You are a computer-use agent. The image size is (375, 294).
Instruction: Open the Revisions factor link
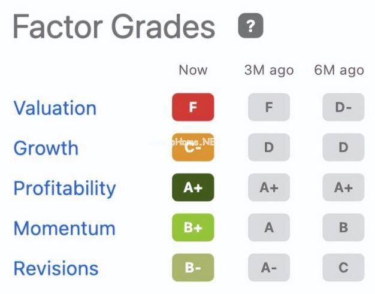tap(56, 268)
